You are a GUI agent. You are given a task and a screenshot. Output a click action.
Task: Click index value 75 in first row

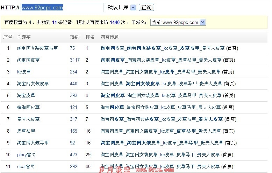pos(72,48)
